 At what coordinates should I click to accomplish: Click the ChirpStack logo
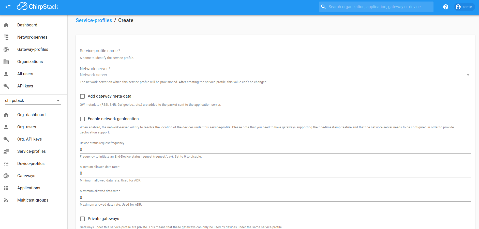pos(38,7)
